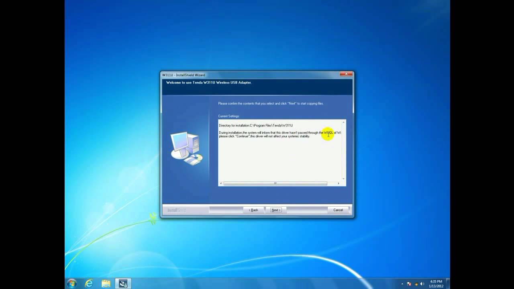514x289 pixels.
Task: Click the Next button in the wizard
Action: (276, 210)
